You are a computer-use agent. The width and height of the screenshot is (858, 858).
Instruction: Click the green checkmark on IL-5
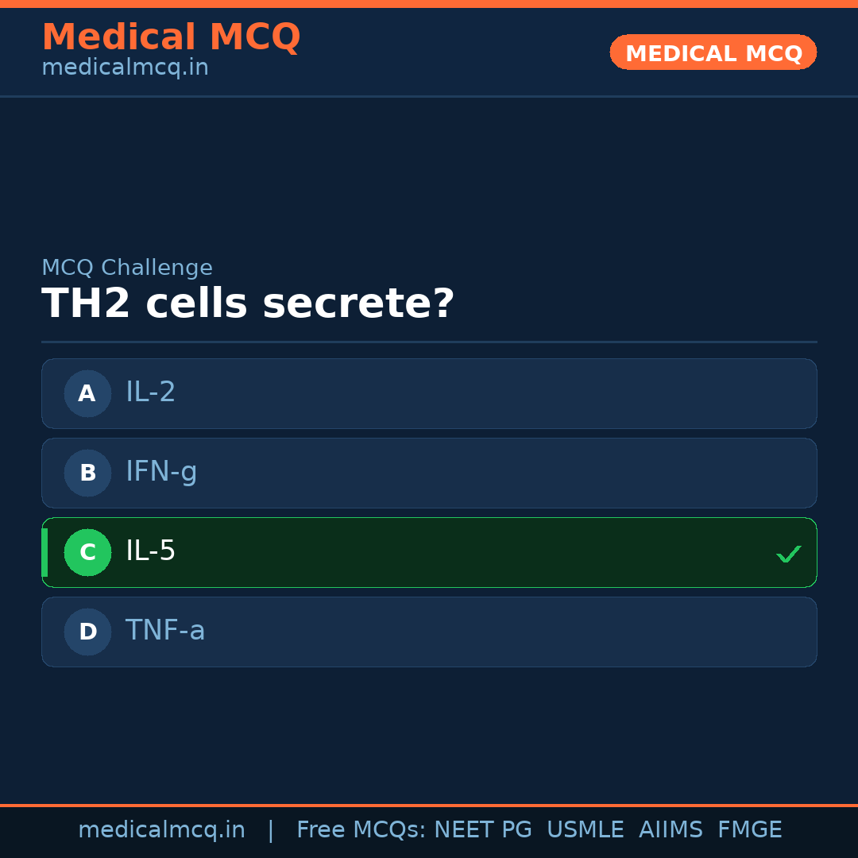[788, 554]
